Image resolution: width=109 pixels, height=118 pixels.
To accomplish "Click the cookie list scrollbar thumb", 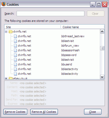I will 102,48.
